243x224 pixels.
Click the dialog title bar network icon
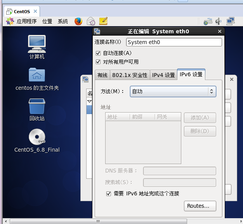pyautogui.click(x=97, y=31)
